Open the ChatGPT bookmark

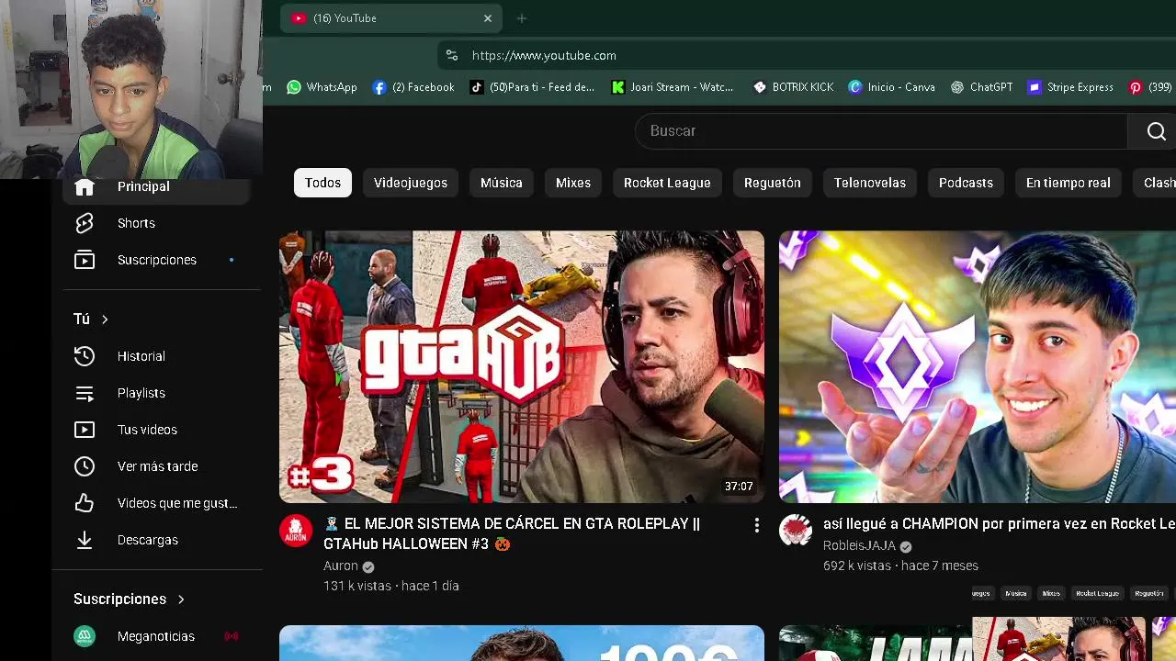981,87
